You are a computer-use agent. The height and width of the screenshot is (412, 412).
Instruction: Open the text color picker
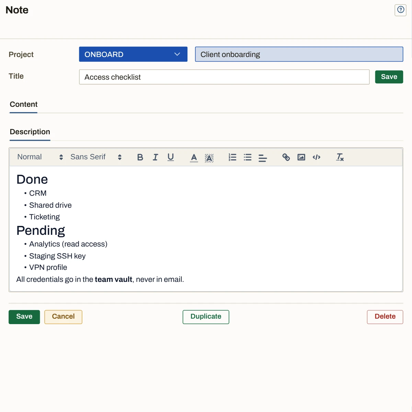pos(194,158)
